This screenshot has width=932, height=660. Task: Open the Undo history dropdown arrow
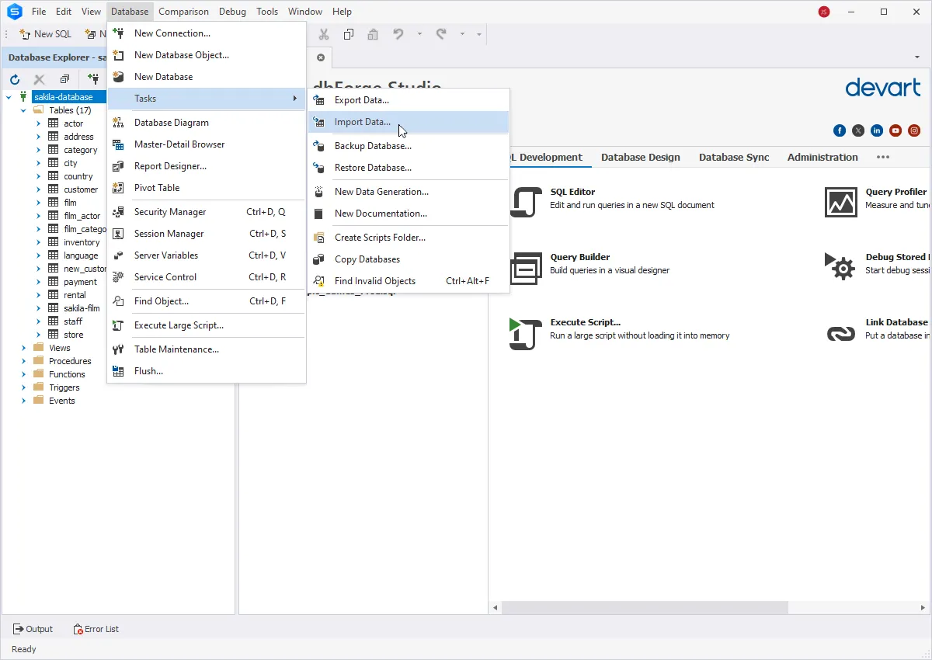(x=420, y=34)
